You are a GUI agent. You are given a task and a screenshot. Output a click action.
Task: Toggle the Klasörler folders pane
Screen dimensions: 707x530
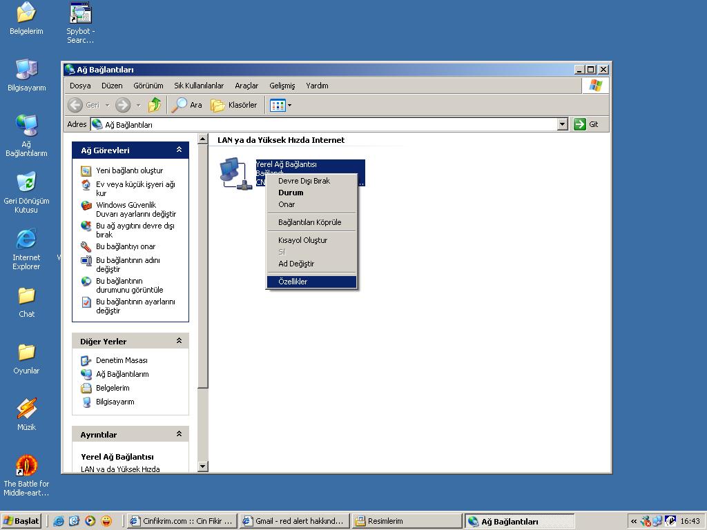point(234,105)
